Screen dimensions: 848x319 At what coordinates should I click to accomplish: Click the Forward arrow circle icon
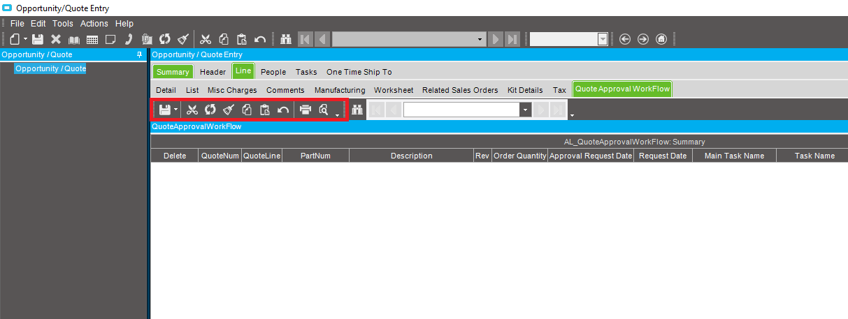(x=643, y=39)
